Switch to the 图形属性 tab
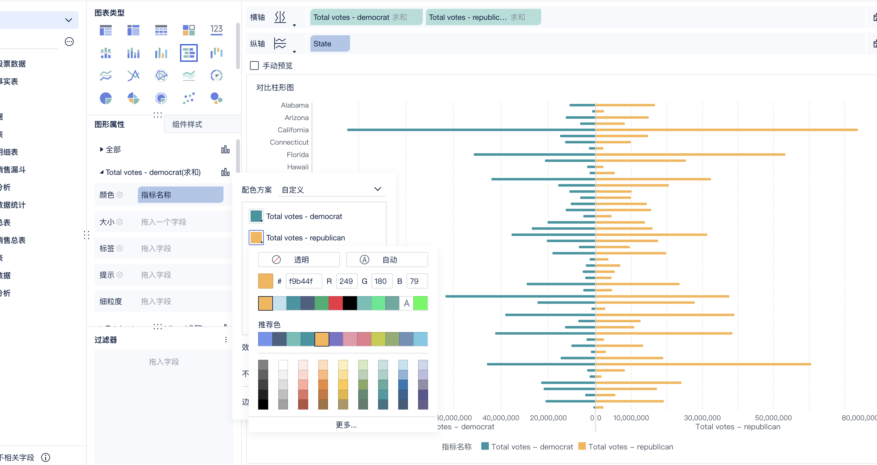This screenshot has width=877, height=465. pyautogui.click(x=109, y=124)
